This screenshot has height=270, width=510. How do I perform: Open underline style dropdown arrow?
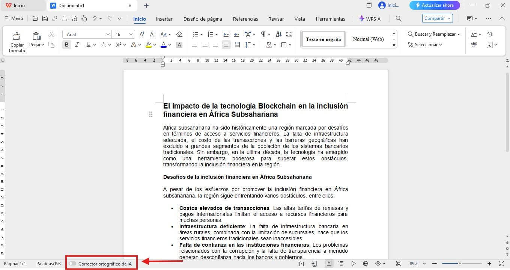(94, 45)
